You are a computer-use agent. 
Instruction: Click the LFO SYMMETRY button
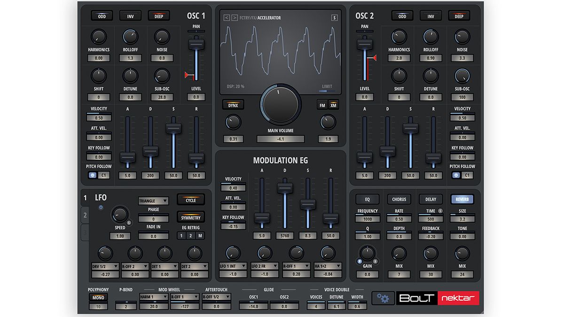tap(191, 217)
